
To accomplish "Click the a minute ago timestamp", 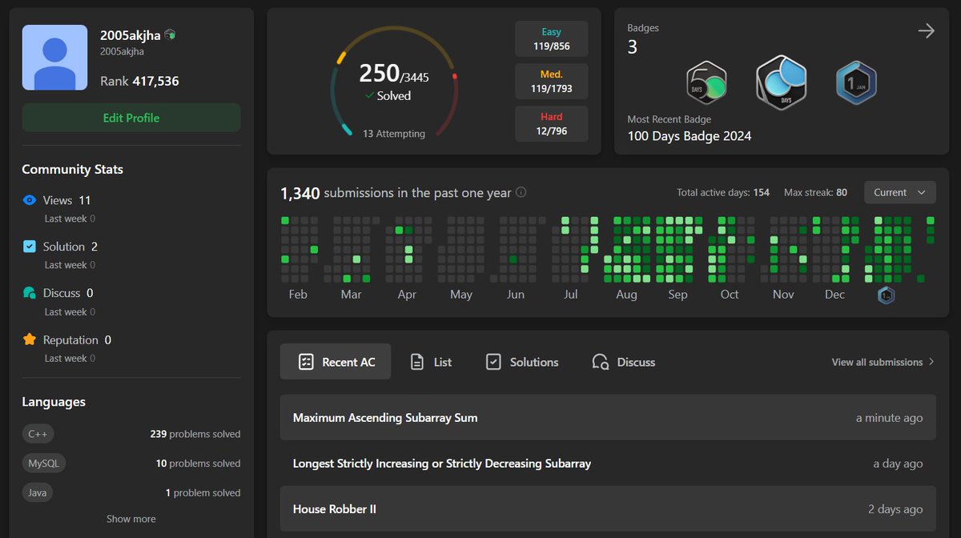I will pos(889,418).
